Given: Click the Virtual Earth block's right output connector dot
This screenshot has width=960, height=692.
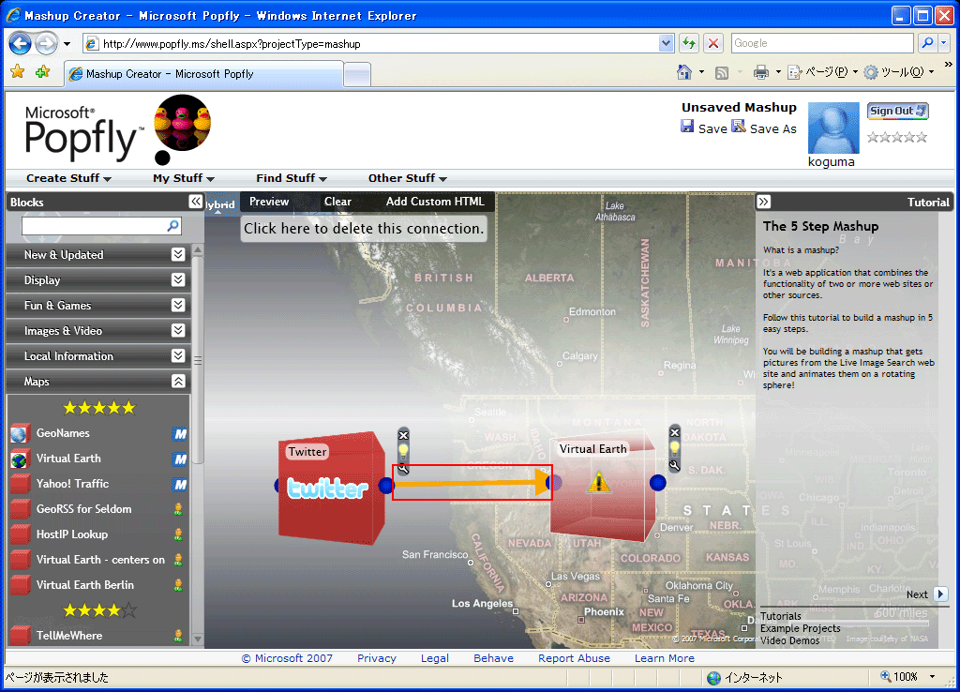Looking at the screenshot, I should coord(658,483).
